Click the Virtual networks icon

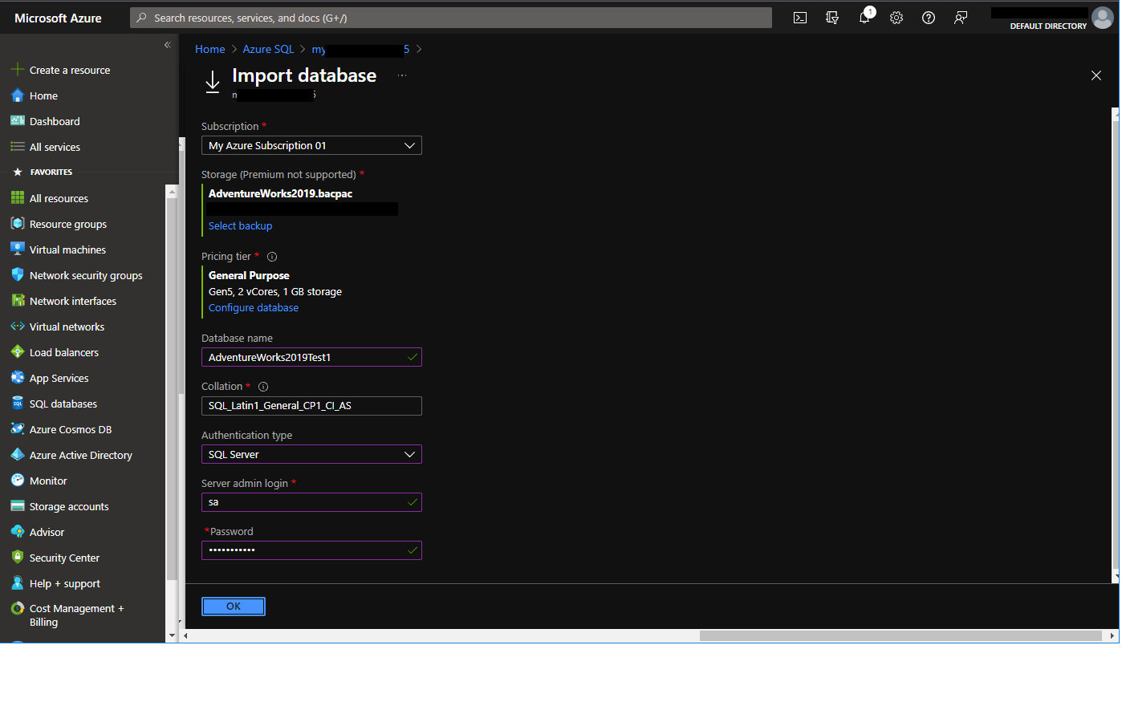point(18,327)
